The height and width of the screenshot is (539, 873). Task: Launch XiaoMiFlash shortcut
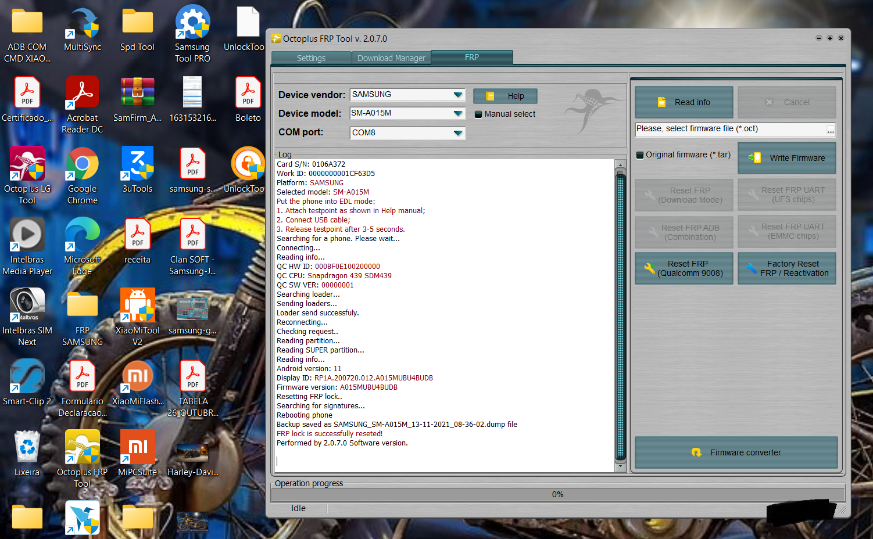[x=138, y=383]
